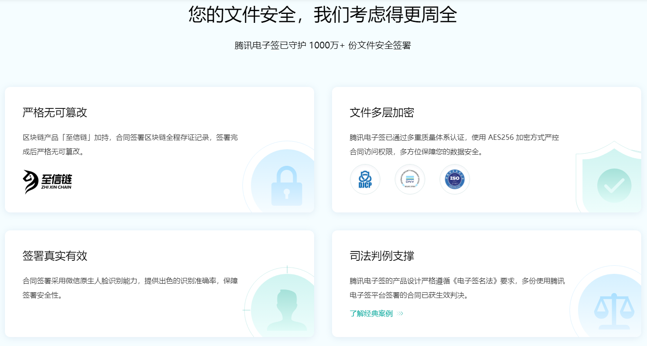The height and width of the screenshot is (346, 647).
Task: Click the blue padlock illustration
Action: tap(287, 186)
